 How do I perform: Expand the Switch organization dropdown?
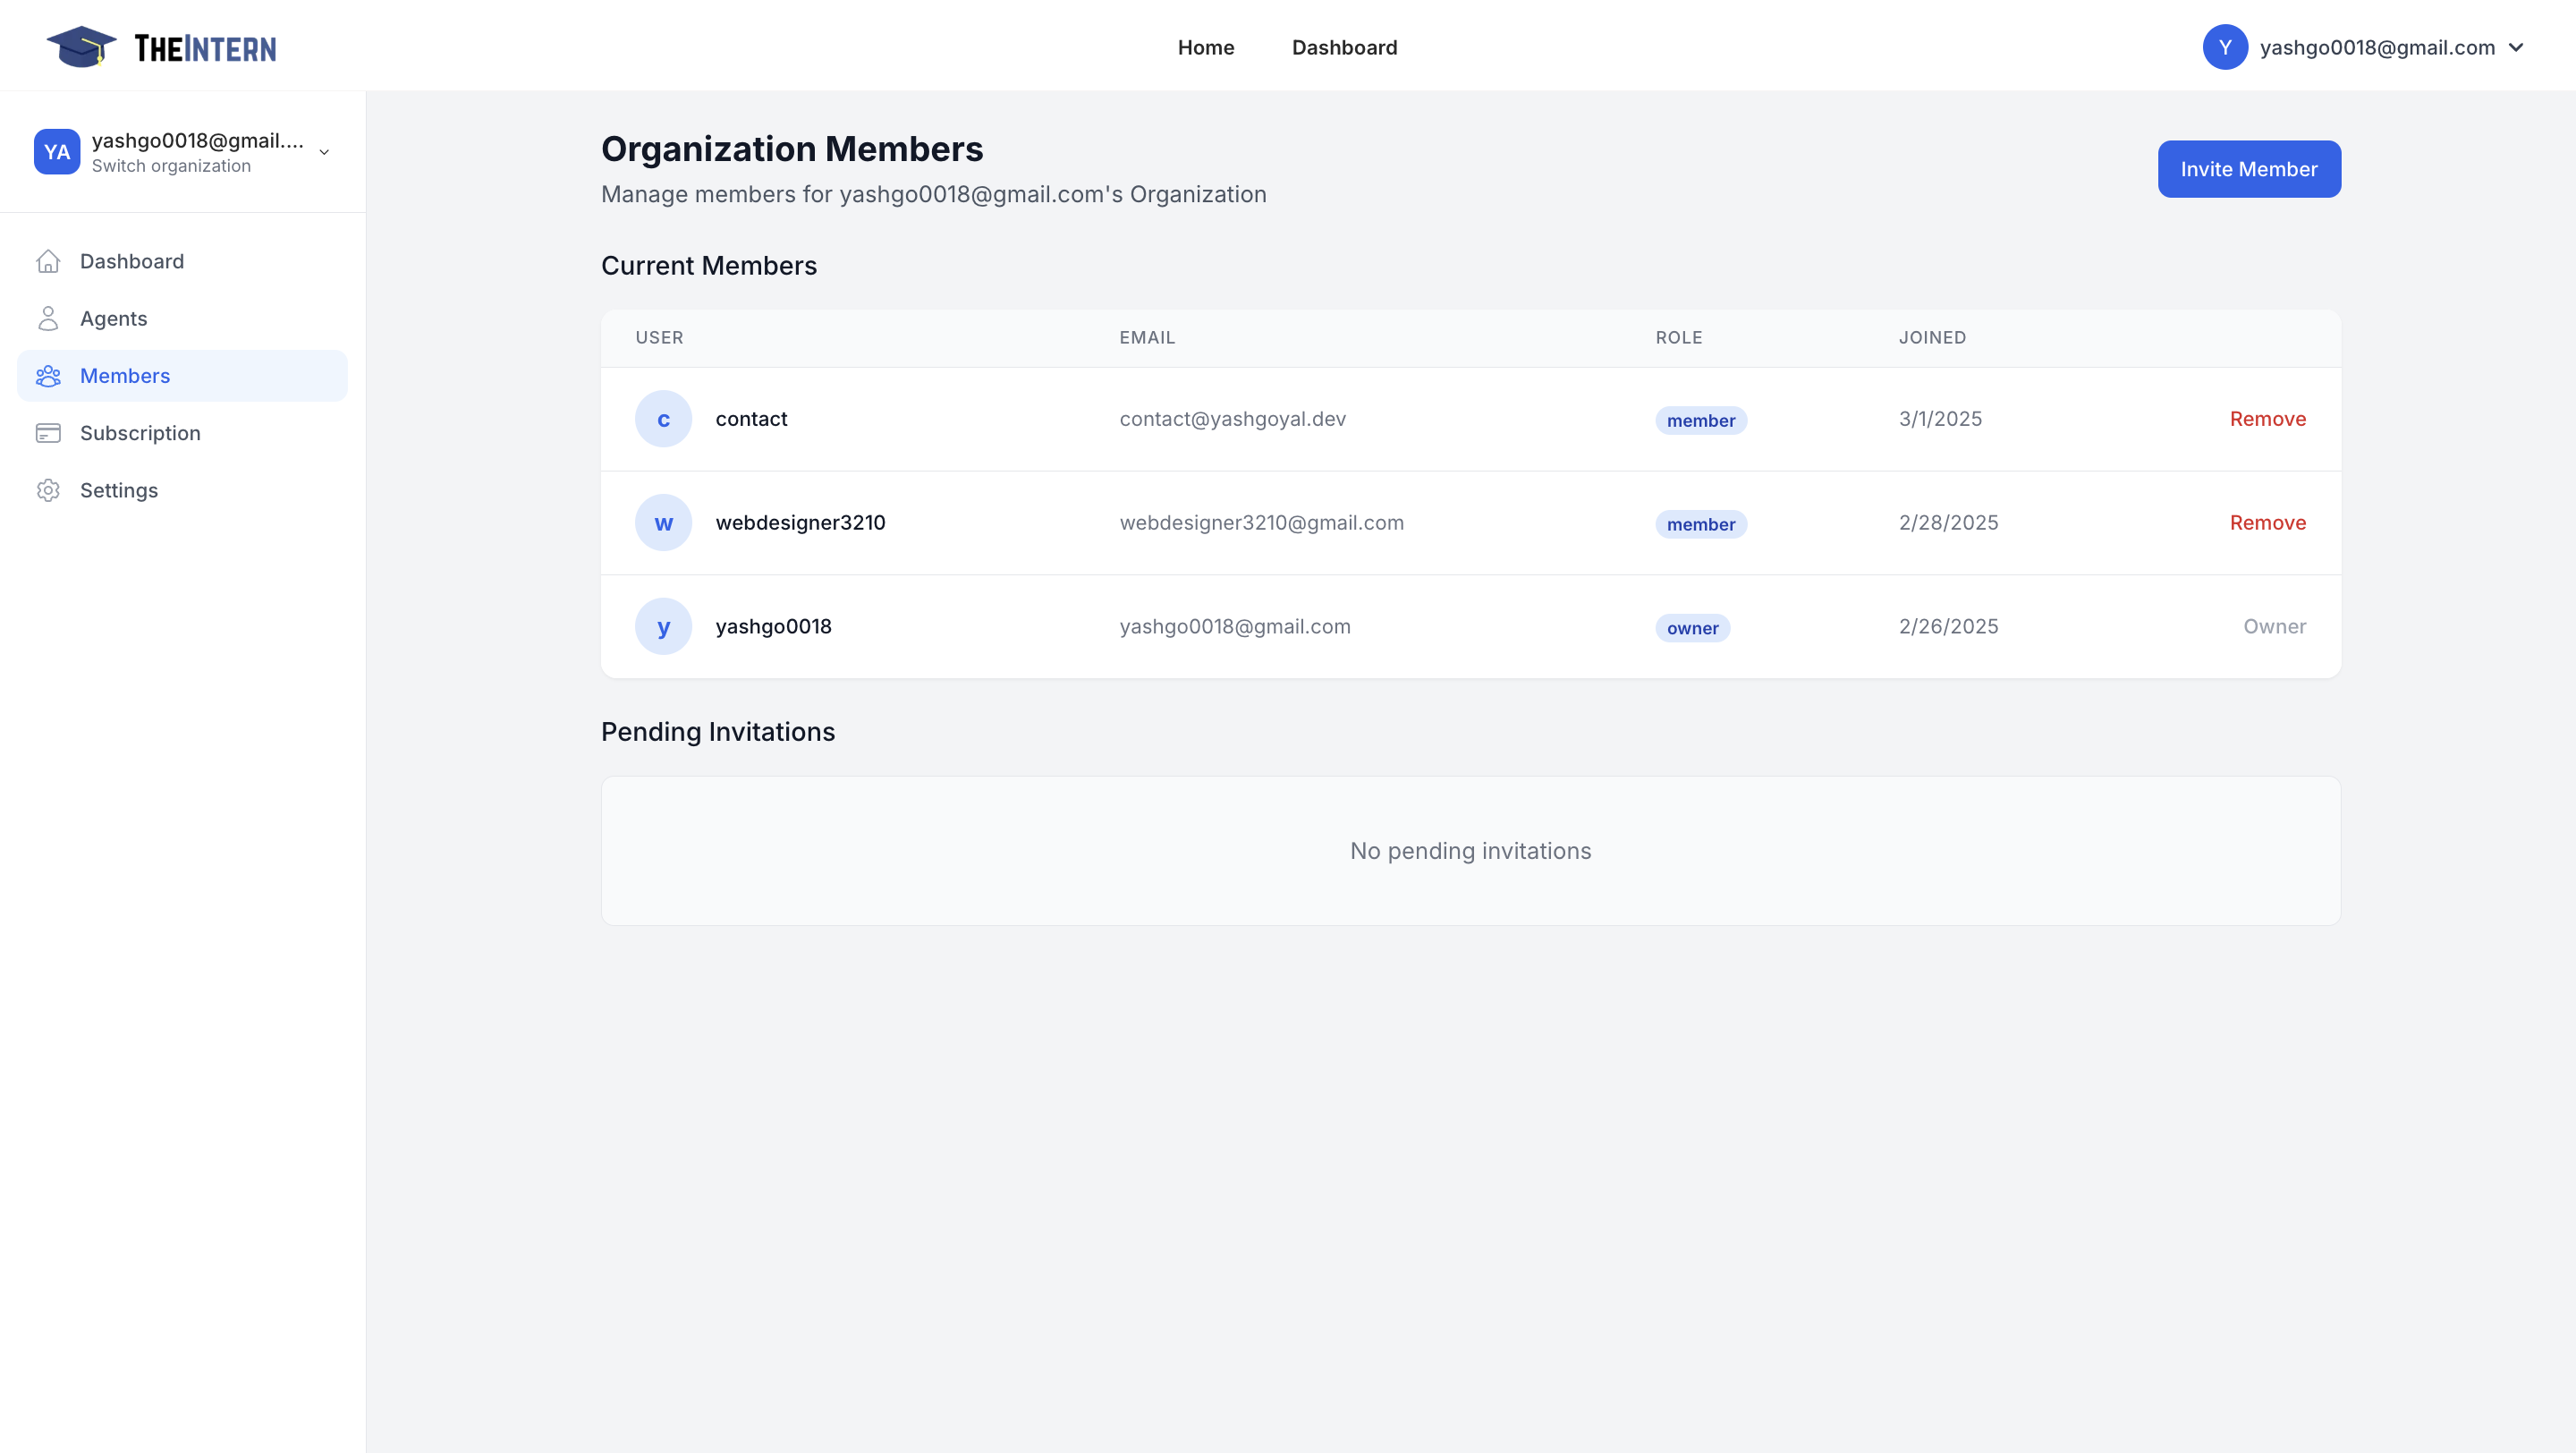(x=322, y=152)
